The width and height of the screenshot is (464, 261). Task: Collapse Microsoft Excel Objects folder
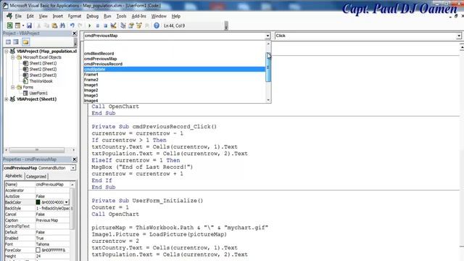(x=13, y=57)
